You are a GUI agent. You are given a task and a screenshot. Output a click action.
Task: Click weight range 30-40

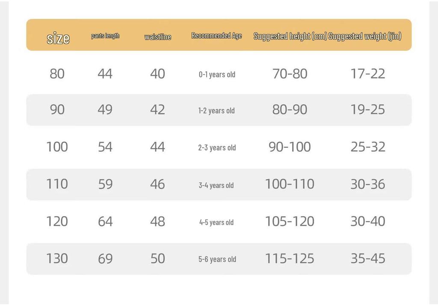coord(368,221)
